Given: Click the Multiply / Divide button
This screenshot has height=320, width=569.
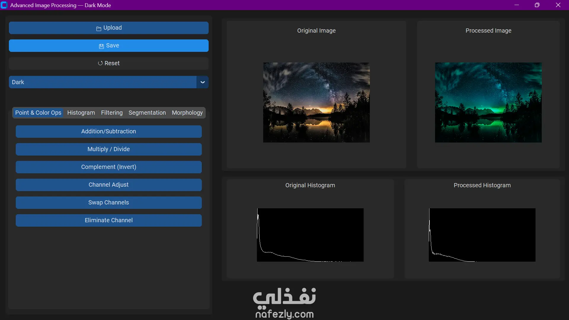Looking at the screenshot, I should [108, 149].
